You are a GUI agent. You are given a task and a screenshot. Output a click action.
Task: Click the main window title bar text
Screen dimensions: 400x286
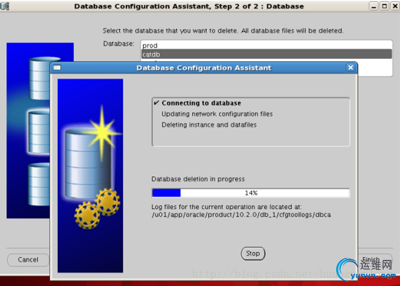click(x=189, y=6)
